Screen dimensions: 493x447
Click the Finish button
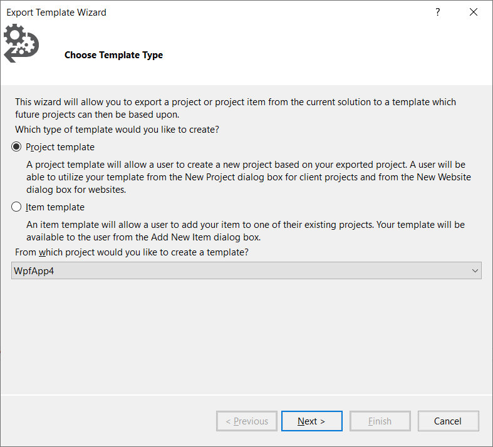tap(380, 421)
